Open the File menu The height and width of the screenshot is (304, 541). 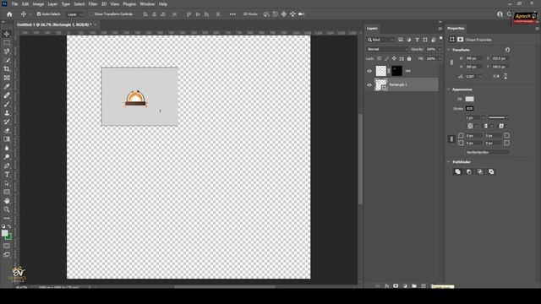(14, 4)
